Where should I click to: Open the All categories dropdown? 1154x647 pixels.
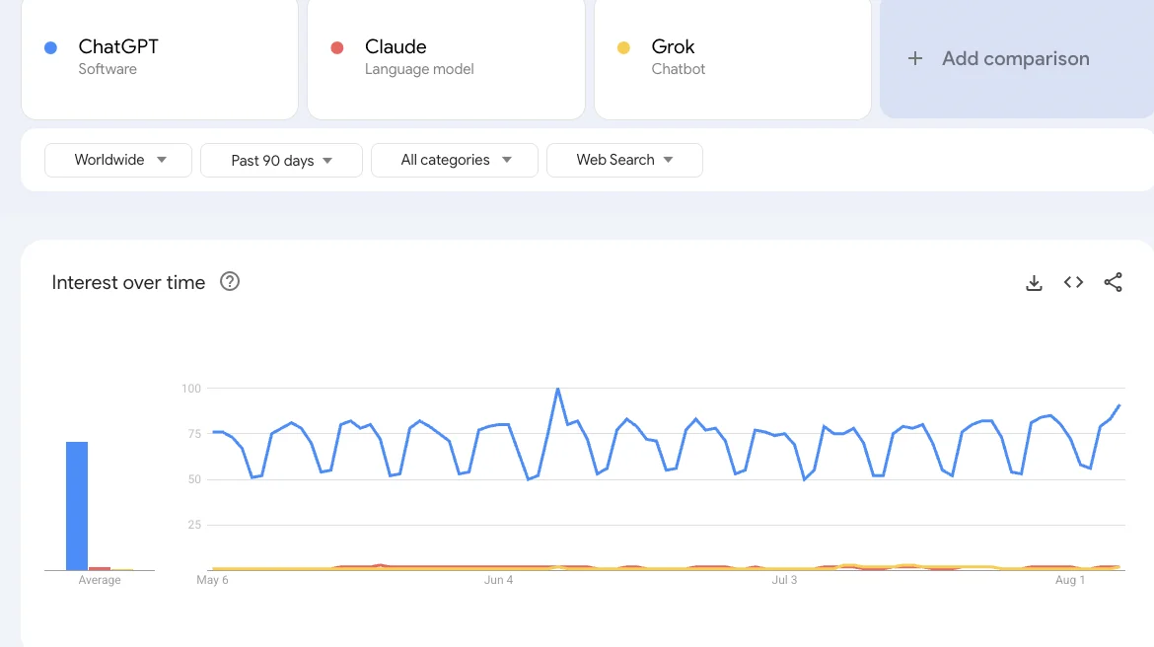(x=455, y=160)
